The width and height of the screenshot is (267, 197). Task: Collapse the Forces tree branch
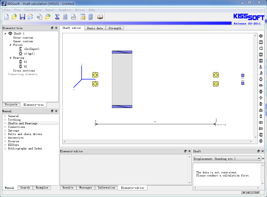(x=10, y=45)
